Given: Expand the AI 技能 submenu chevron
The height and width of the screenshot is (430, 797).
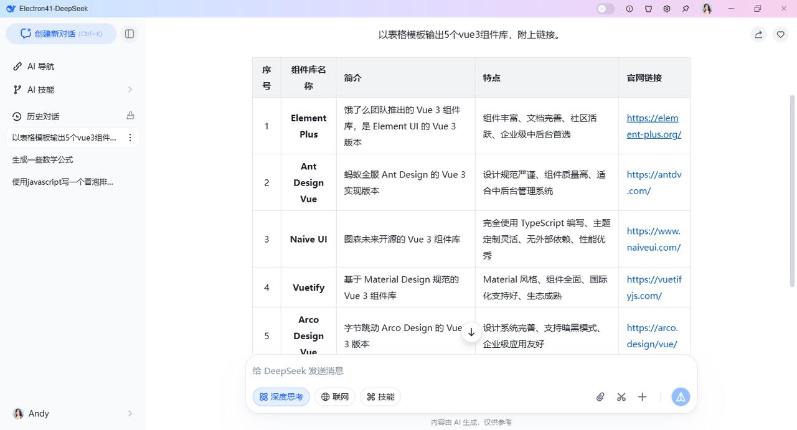Looking at the screenshot, I should click(x=130, y=90).
